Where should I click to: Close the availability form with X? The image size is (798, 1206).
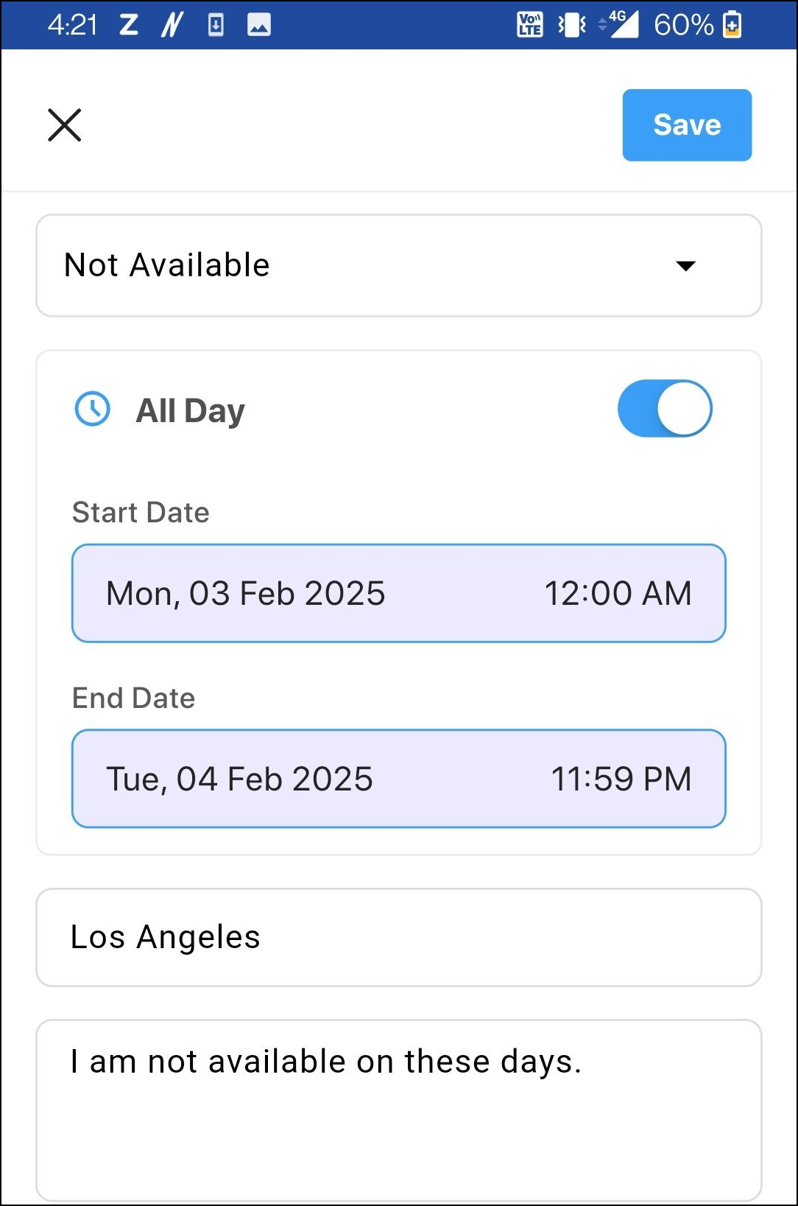[65, 125]
